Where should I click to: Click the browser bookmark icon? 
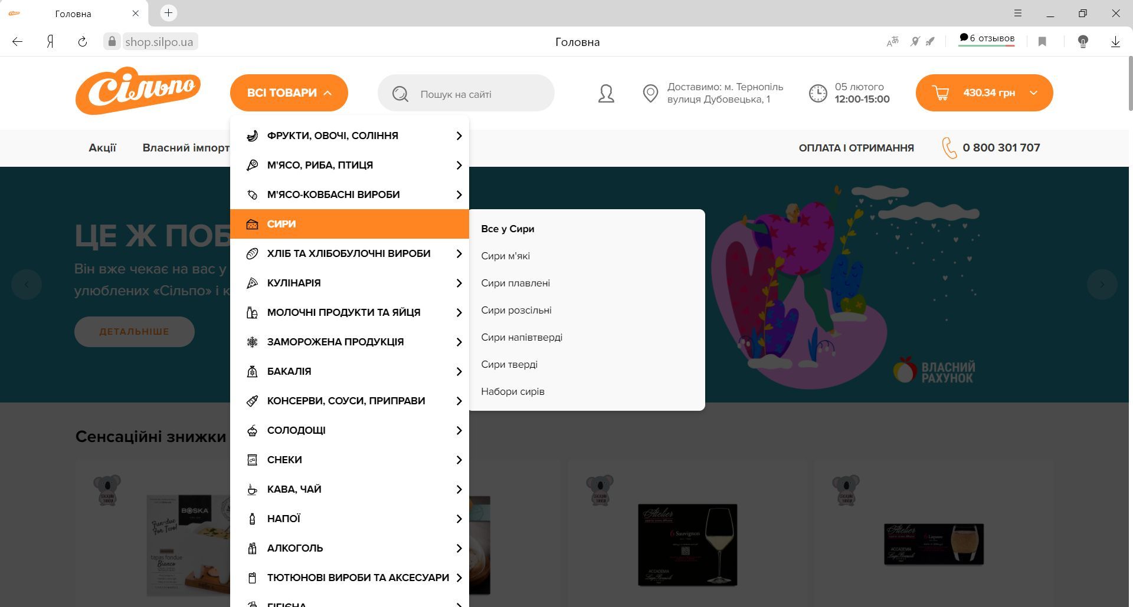tap(1042, 42)
